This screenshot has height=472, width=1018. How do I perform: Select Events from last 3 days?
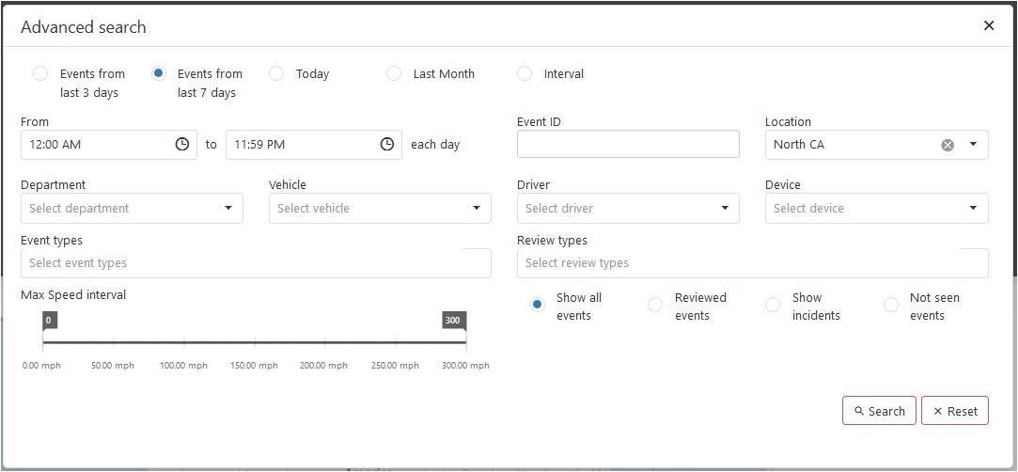pyautogui.click(x=40, y=73)
